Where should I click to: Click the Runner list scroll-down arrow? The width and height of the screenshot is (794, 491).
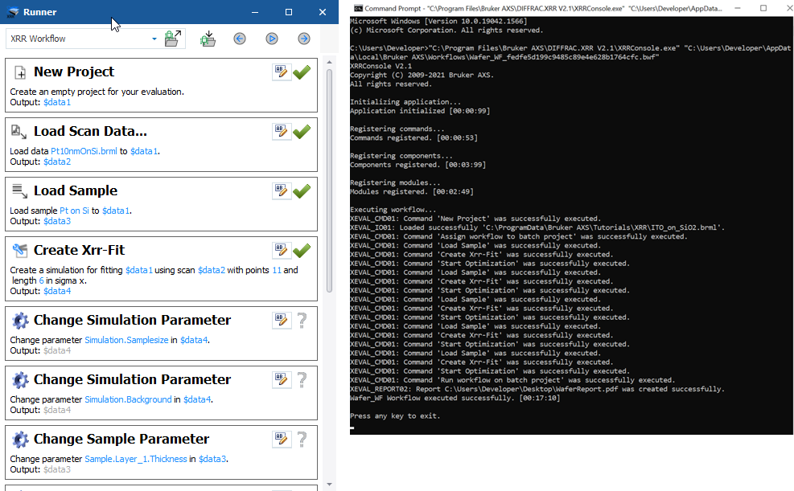point(329,485)
